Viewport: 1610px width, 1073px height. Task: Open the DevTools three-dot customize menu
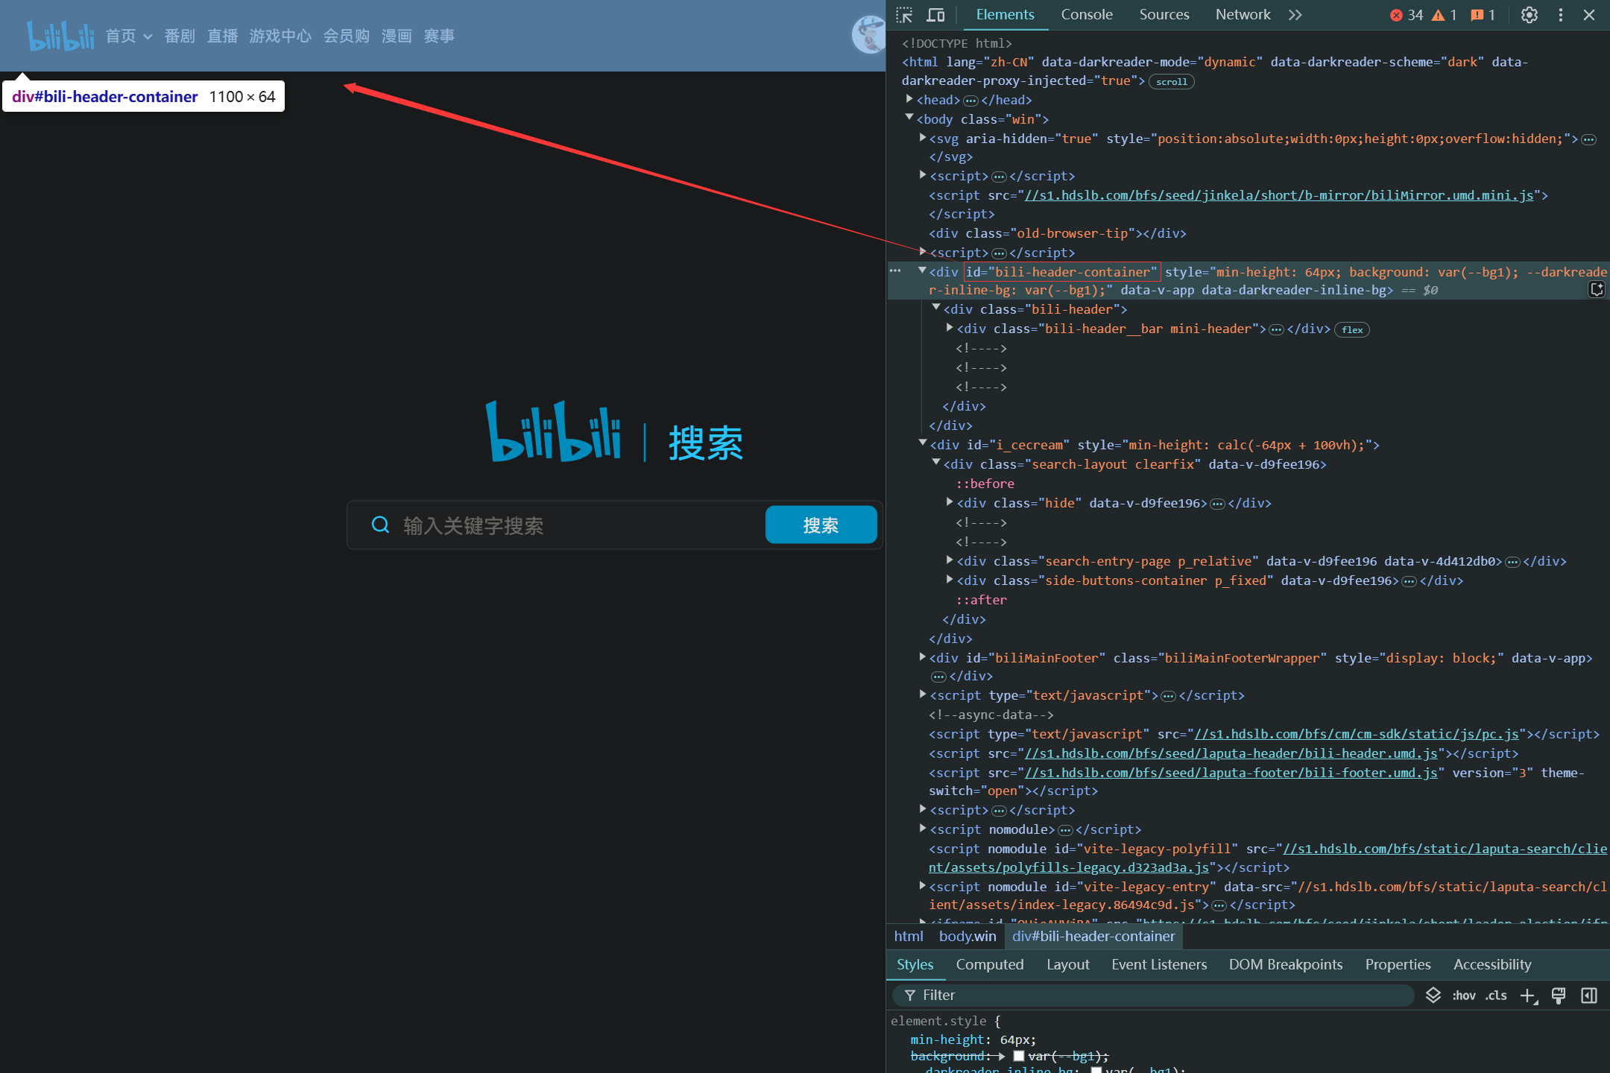click(x=1561, y=15)
